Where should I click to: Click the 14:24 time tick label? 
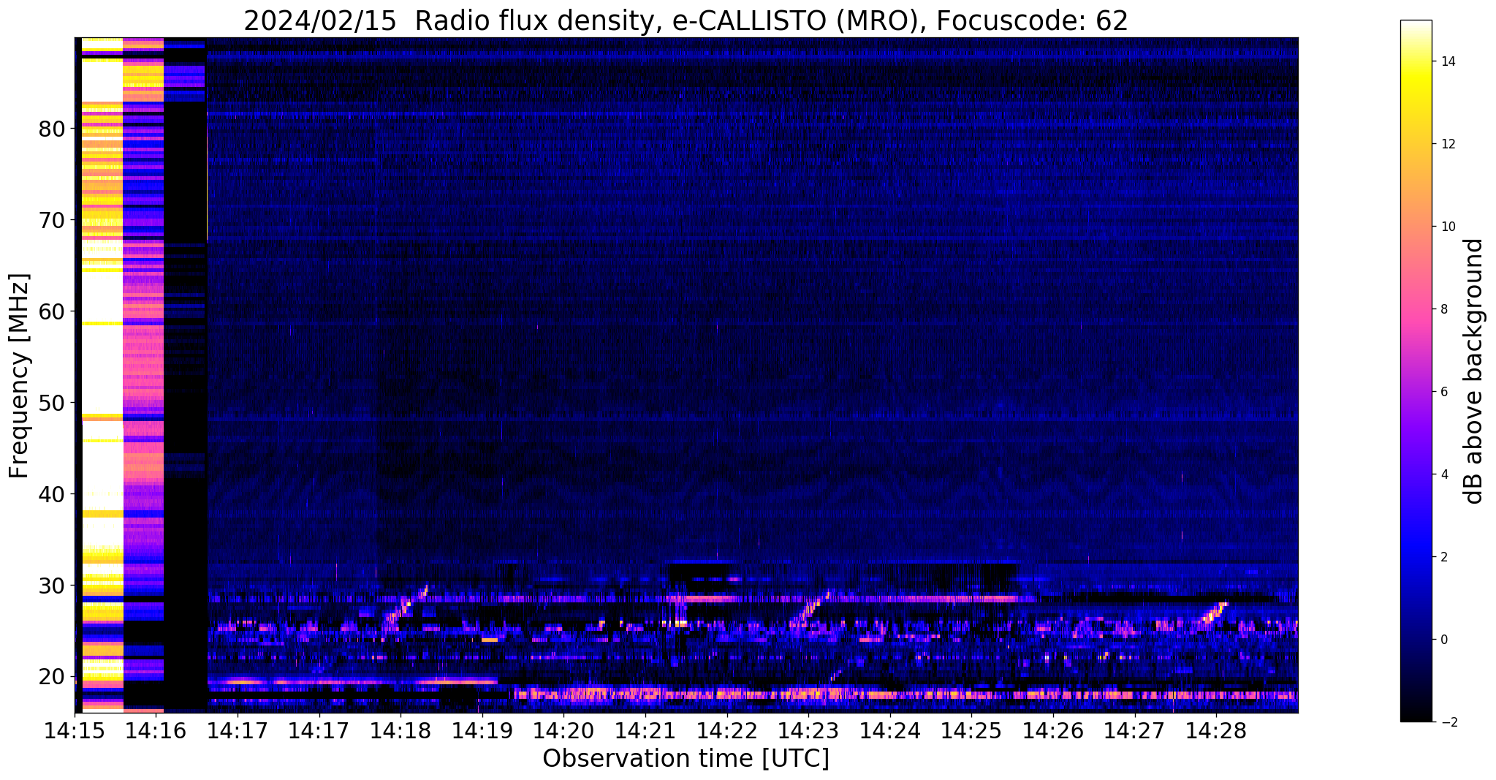(889, 730)
